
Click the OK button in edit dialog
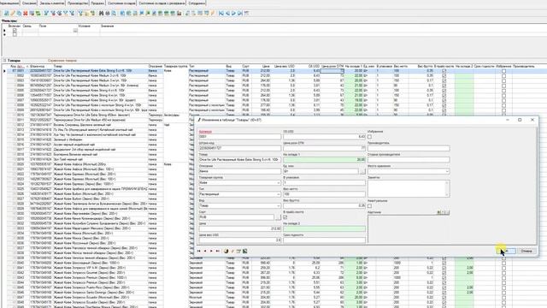[506, 251]
